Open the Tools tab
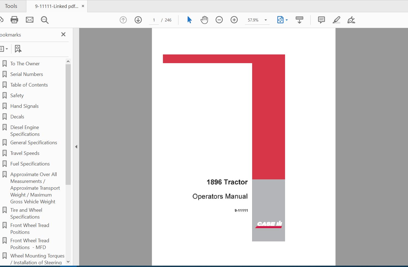This screenshot has height=267, width=408. point(11,6)
